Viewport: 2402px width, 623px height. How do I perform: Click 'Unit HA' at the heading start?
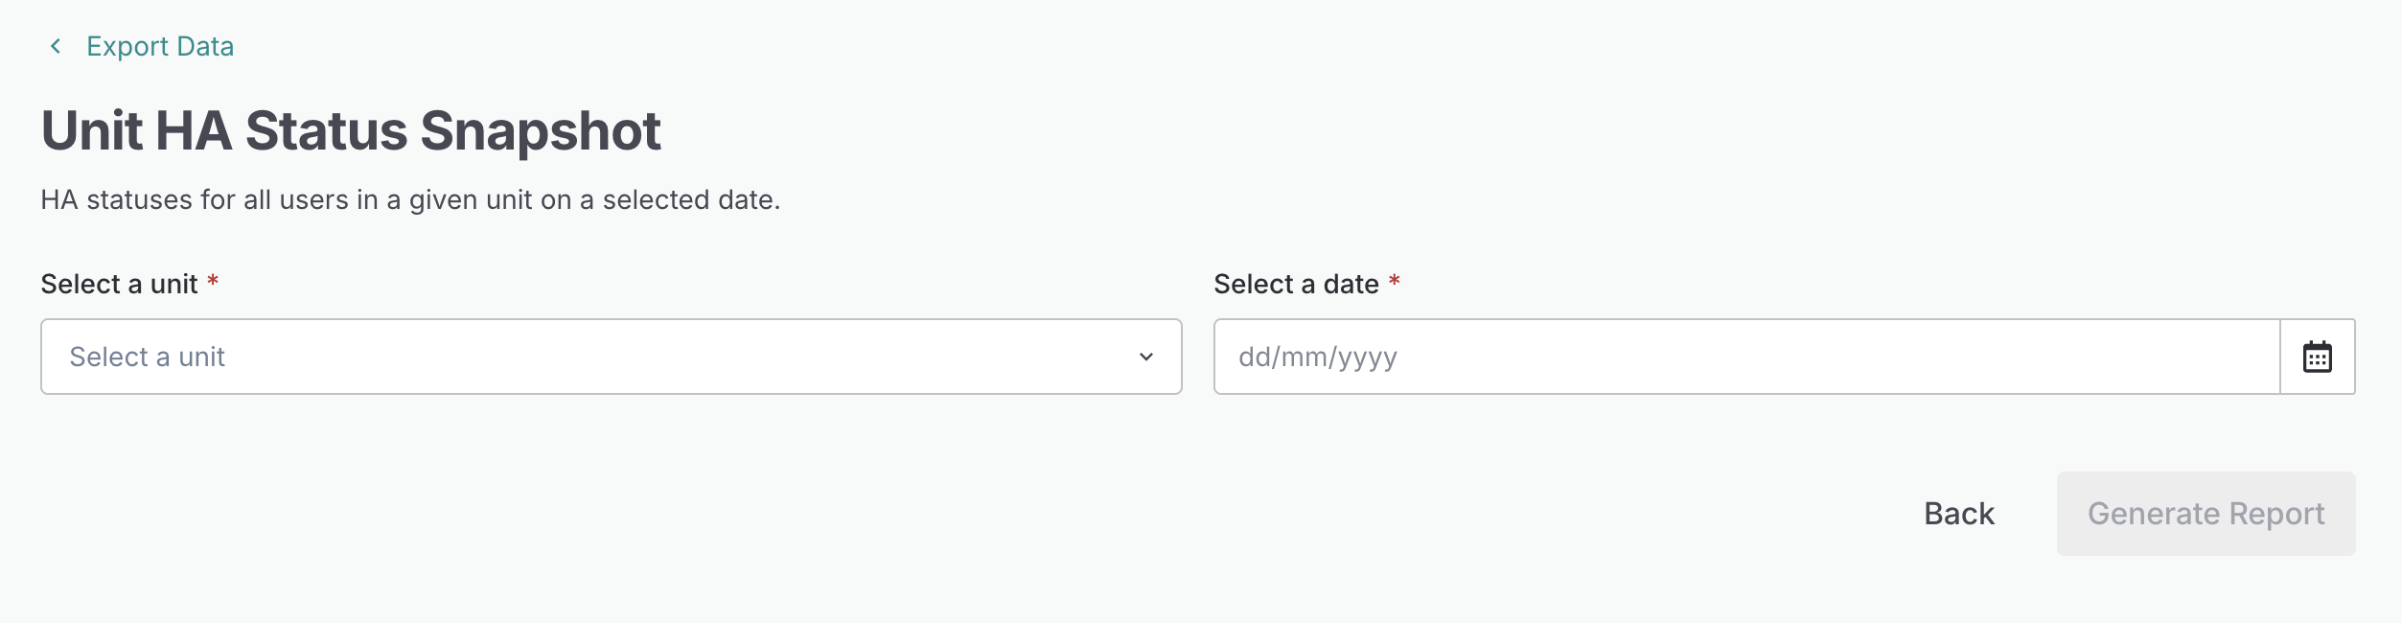pyautogui.click(x=136, y=130)
